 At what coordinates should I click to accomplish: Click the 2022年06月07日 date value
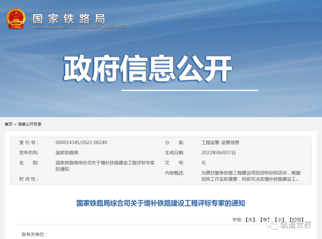[x=219, y=153]
